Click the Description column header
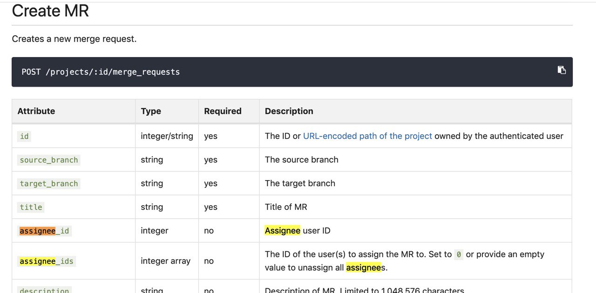Viewport: 596px width, 293px height. (289, 111)
